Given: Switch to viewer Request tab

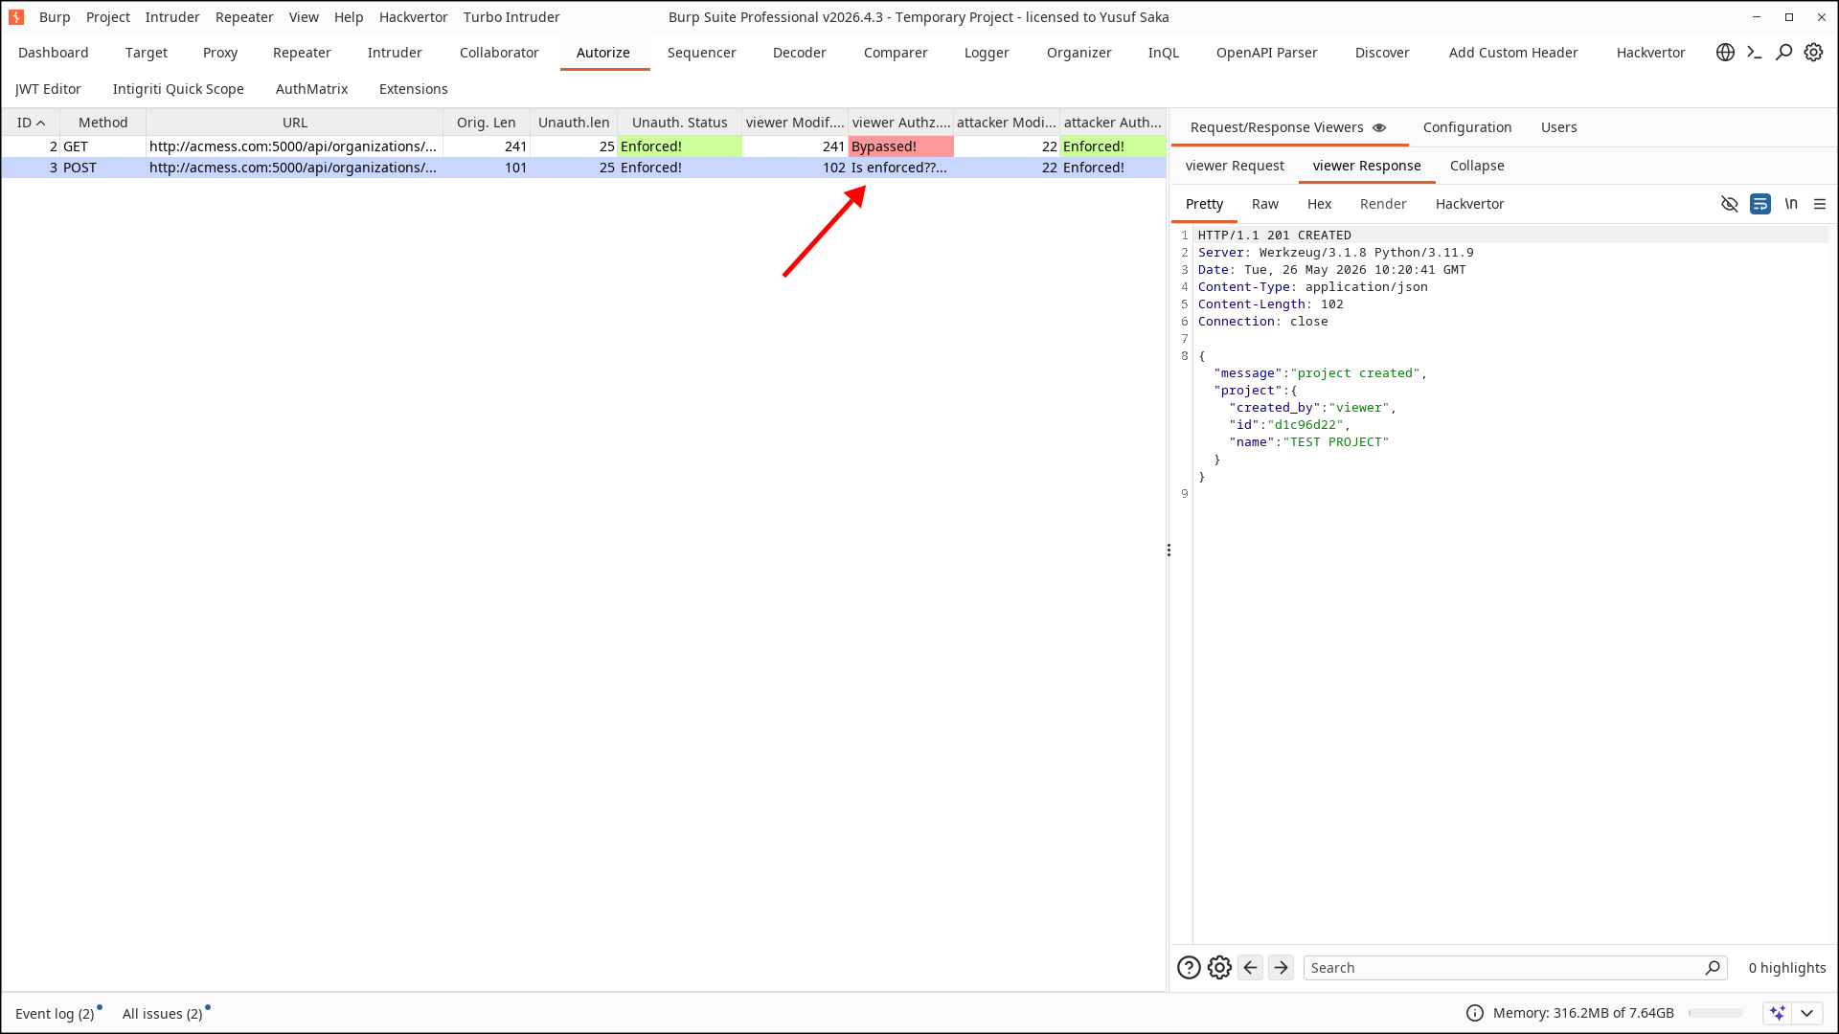Looking at the screenshot, I should coord(1235,166).
